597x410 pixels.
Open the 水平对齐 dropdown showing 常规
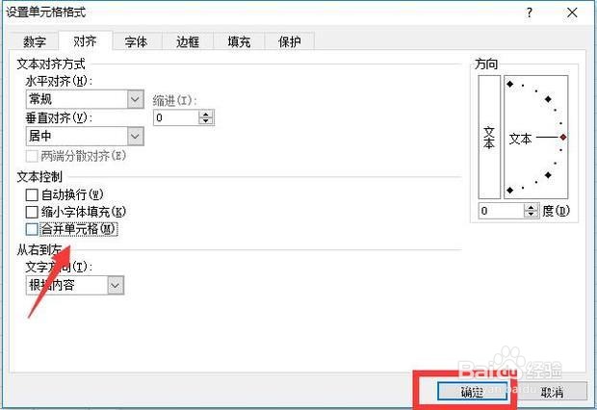85,99
